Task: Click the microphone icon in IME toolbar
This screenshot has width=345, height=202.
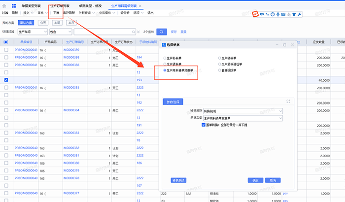Action: [x=278, y=14]
